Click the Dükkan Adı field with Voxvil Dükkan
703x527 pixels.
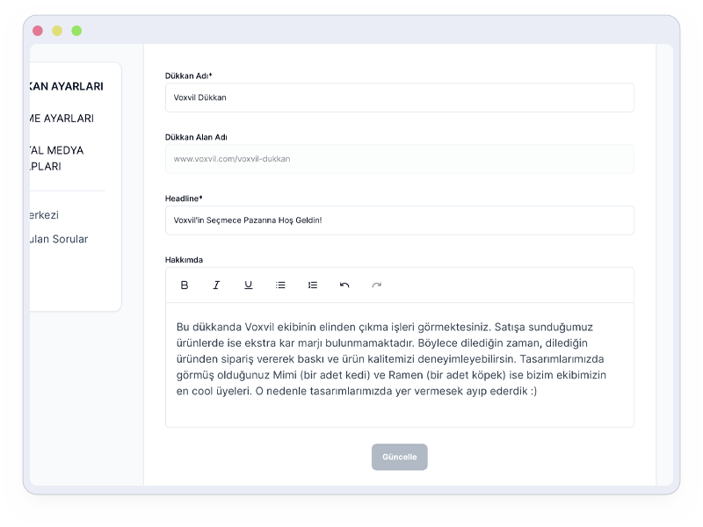tap(399, 97)
